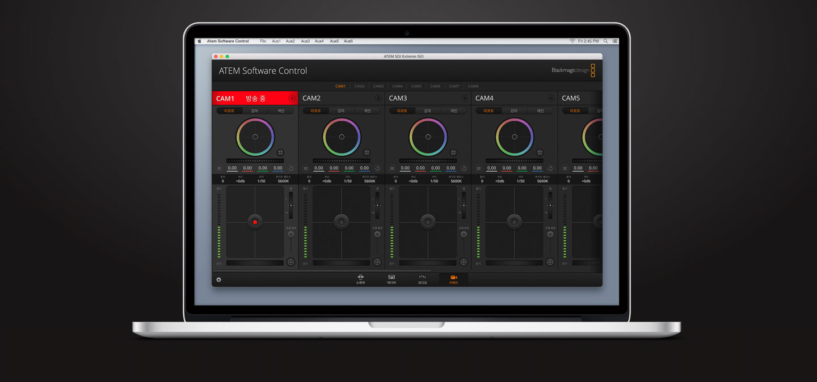817x382 pixels.
Task: Select CAM3 in the camera selector row
Action: tap(378, 86)
